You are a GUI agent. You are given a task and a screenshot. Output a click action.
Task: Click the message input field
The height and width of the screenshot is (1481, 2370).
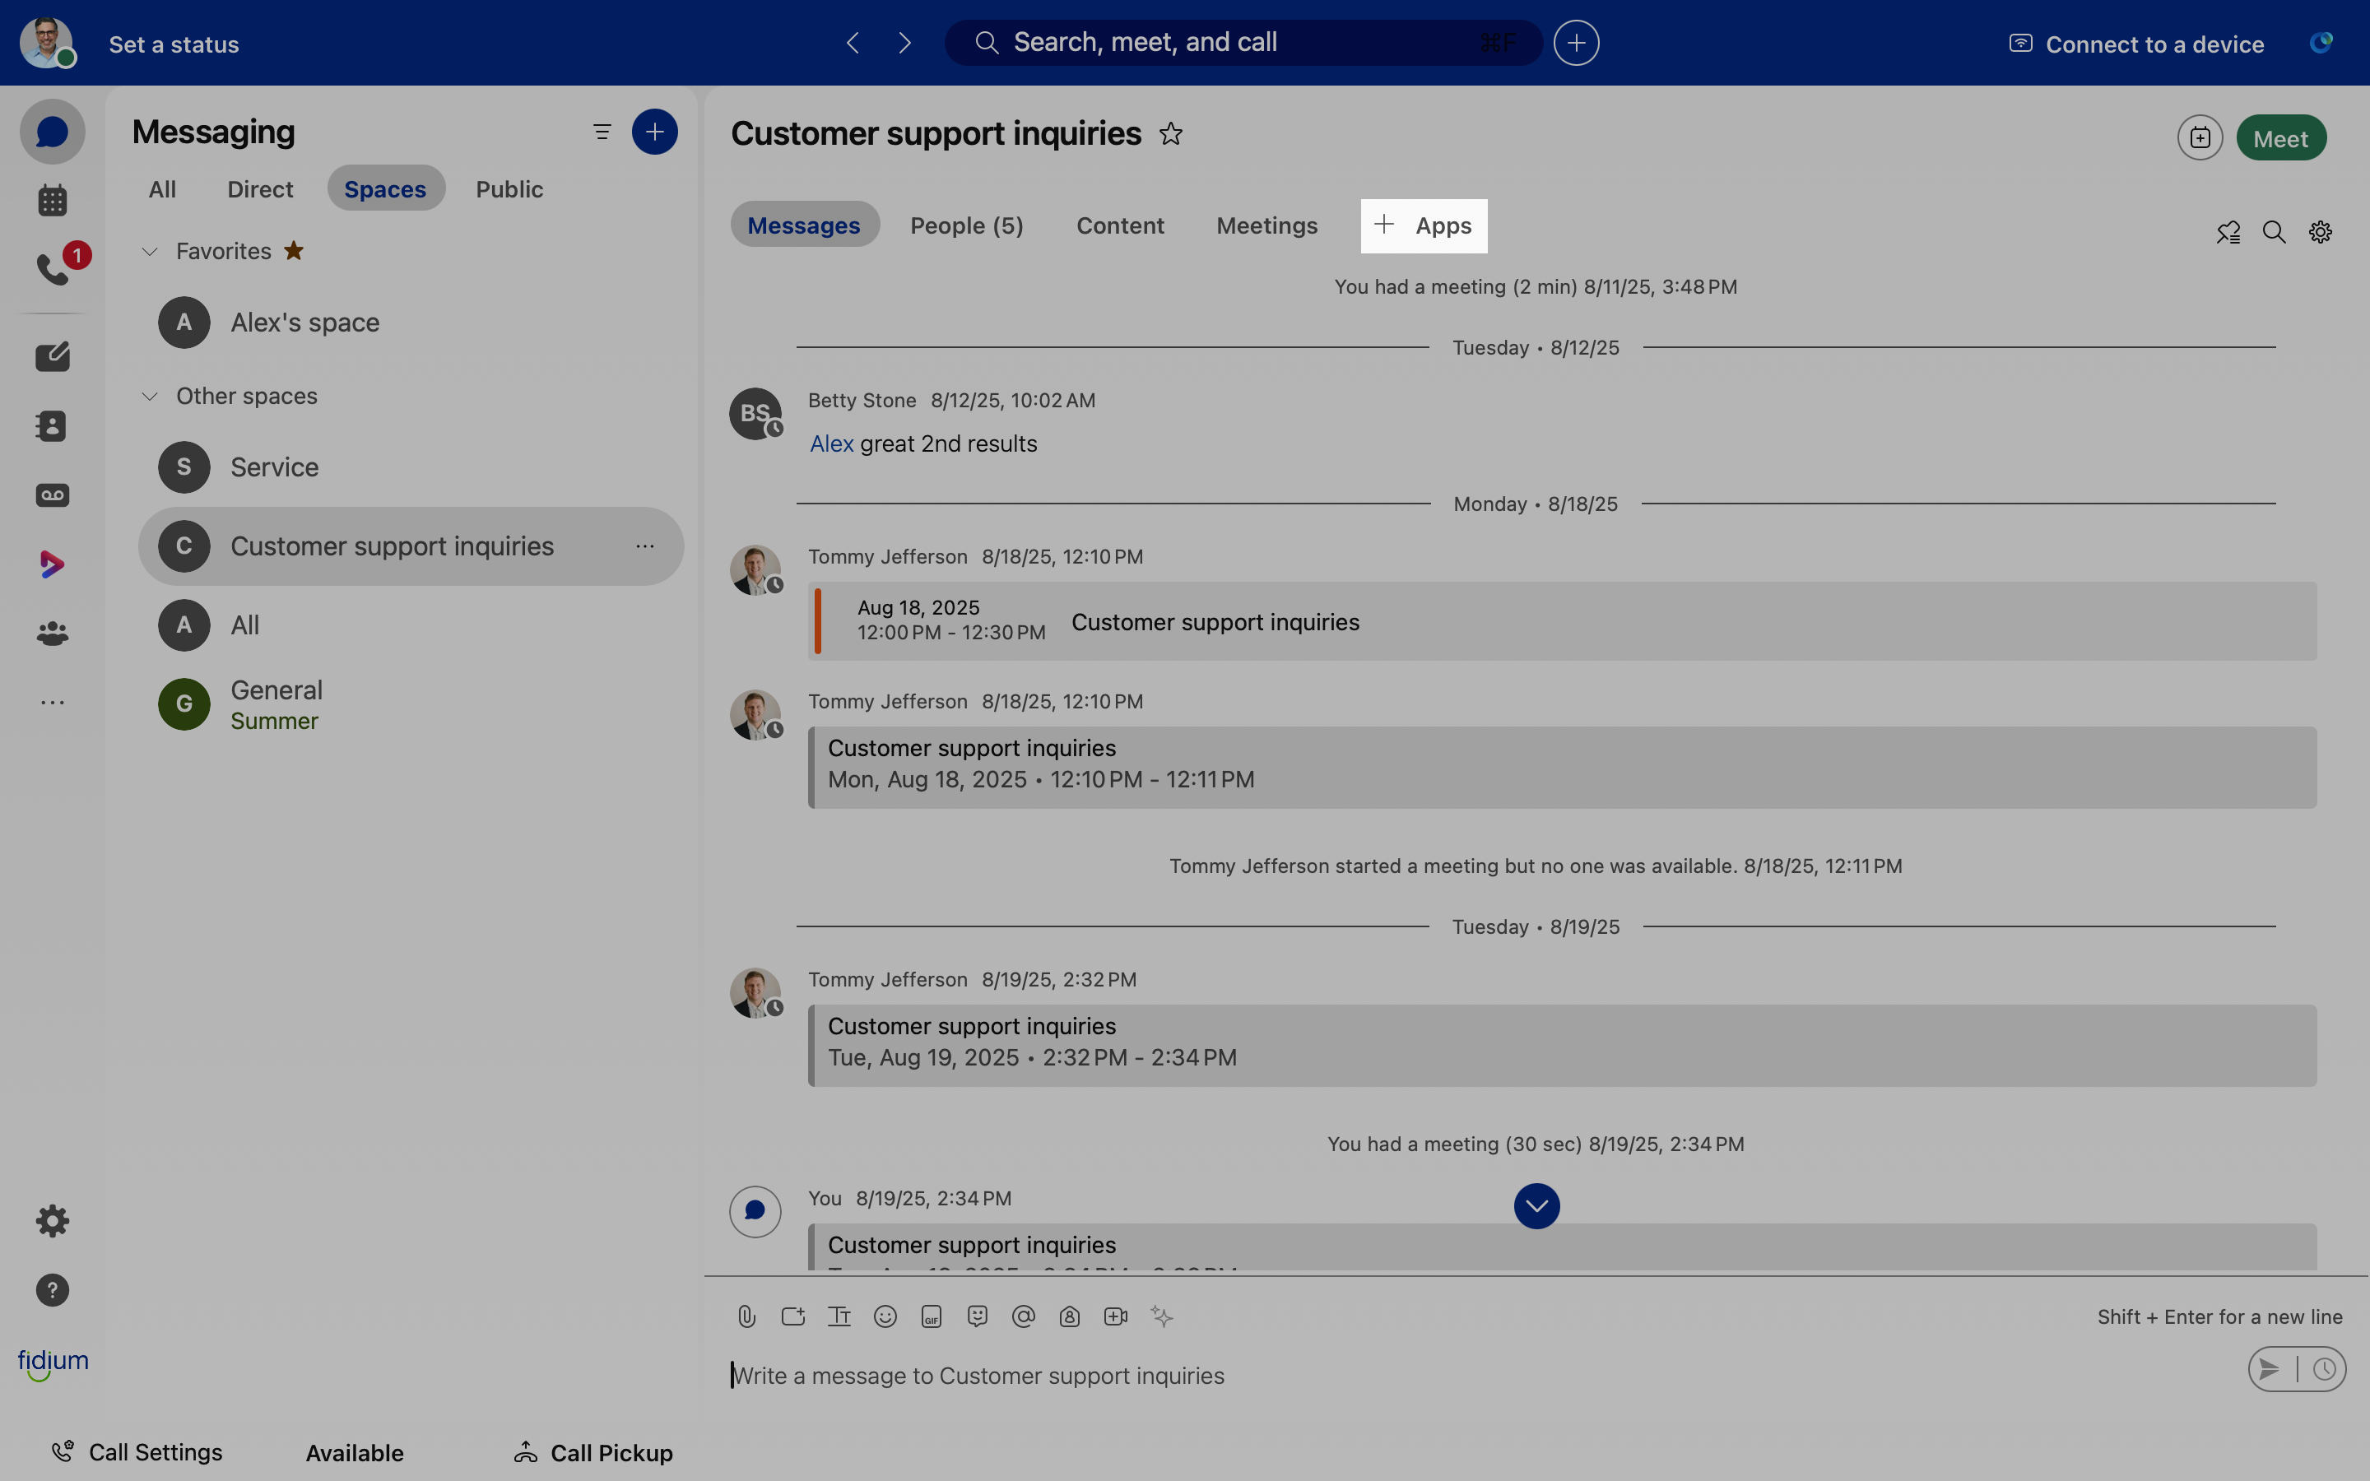click(x=1469, y=1375)
